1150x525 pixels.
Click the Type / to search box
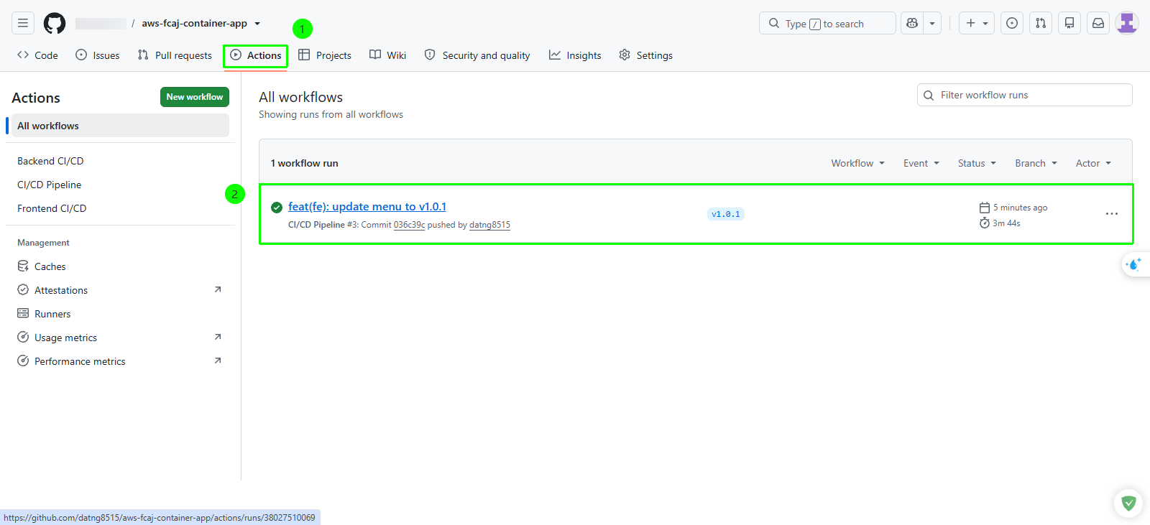pyautogui.click(x=827, y=23)
